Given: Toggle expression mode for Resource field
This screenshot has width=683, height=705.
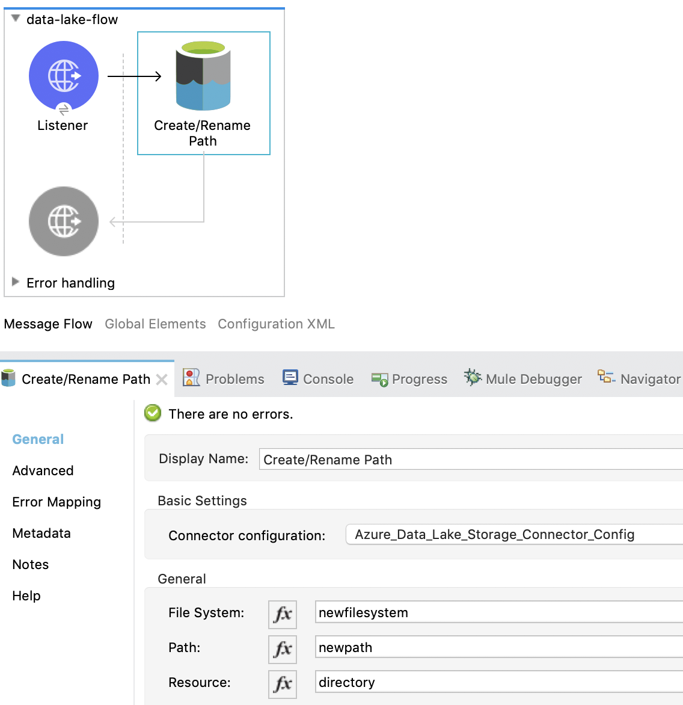Looking at the screenshot, I should point(283,684).
